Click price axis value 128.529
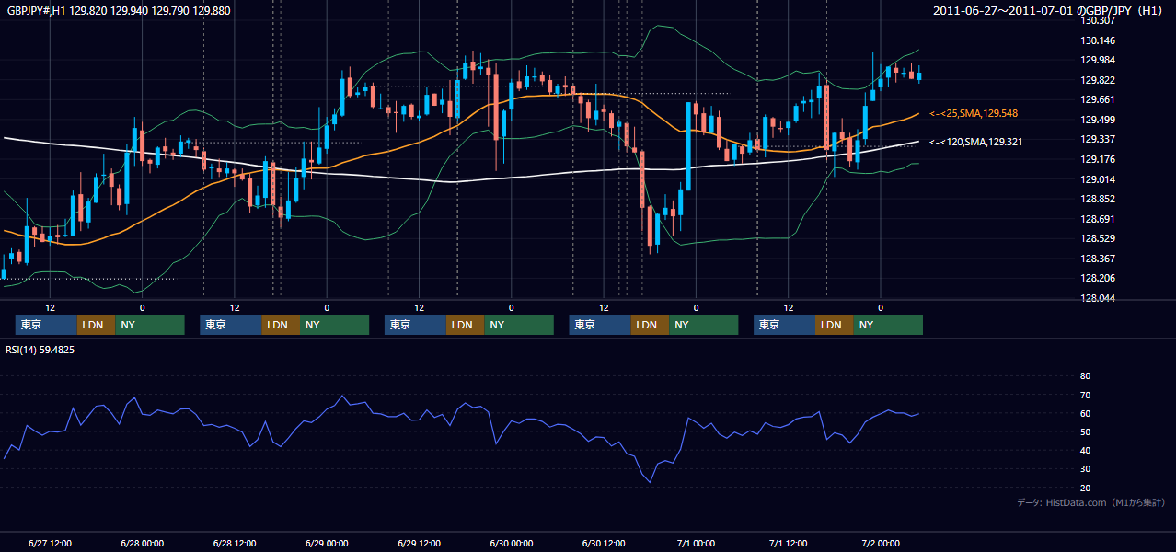Screen dimensions: 1176x552 coord(1097,238)
